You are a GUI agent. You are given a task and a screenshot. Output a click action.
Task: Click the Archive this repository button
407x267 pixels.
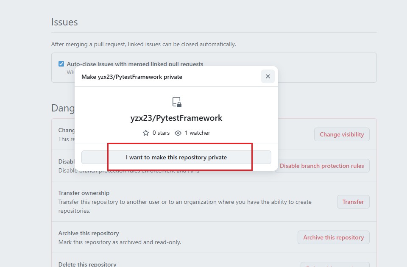coord(334,237)
